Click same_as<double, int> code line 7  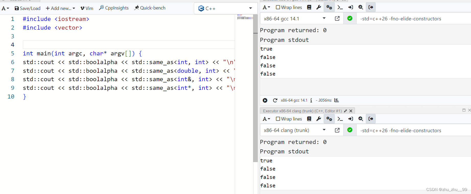(x=129, y=71)
